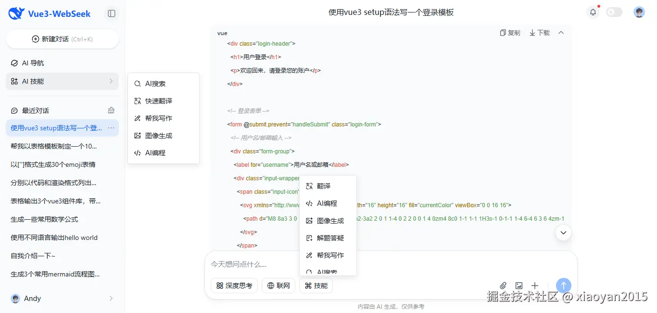Viewport: 657px width, 313px height.
Task: Start a new conversation with 新建对话
Action: pos(62,39)
